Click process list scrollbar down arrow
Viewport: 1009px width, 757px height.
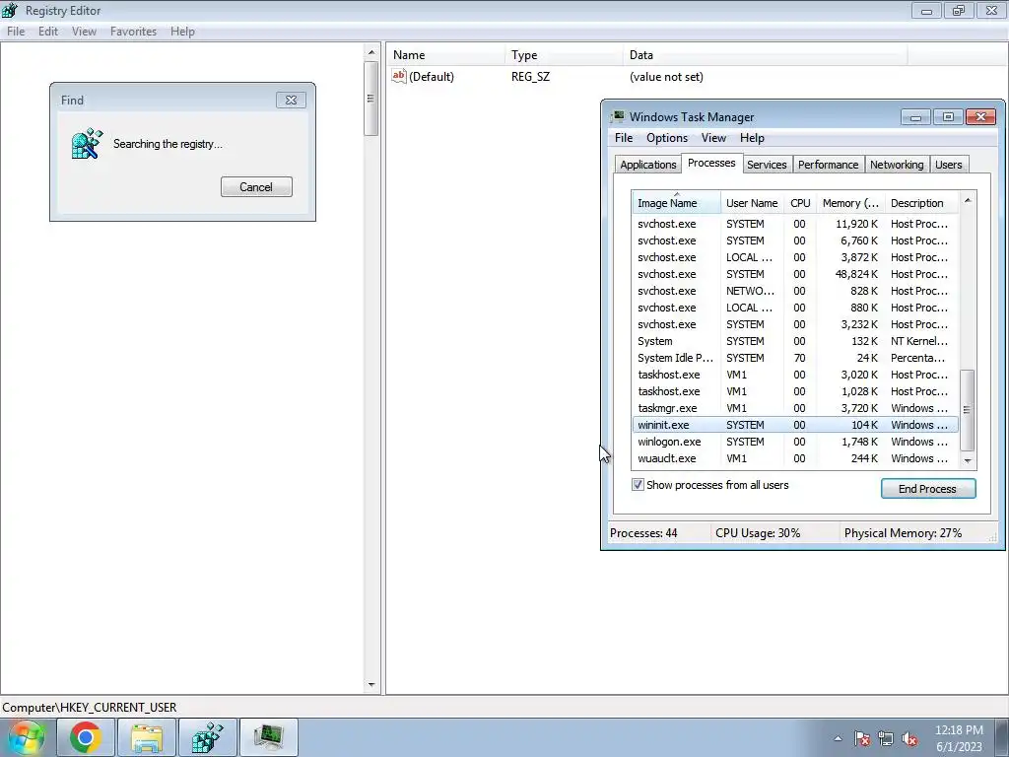tap(968, 460)
